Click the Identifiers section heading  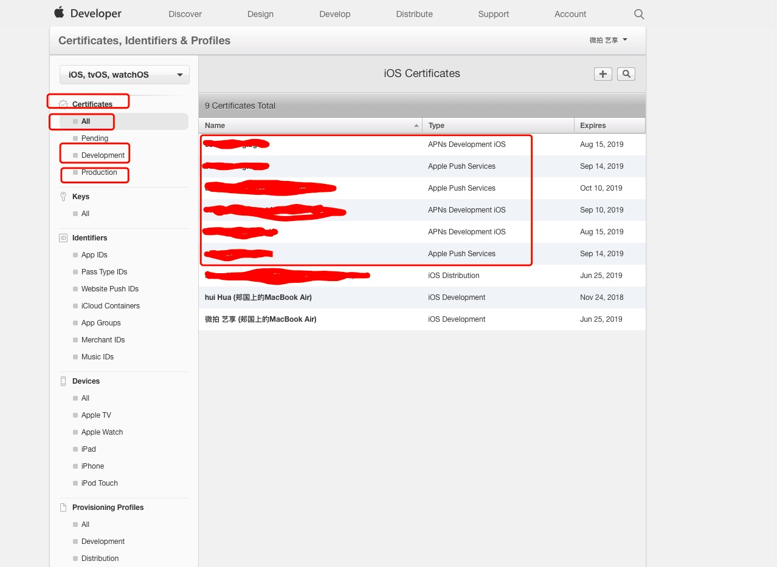(90, 238)
